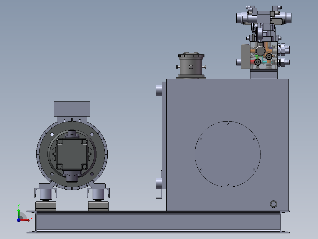The width and height of the screenshot is (318, 239).
Task: Select the lower port on the tank's left side
Action: click(159, 183)
